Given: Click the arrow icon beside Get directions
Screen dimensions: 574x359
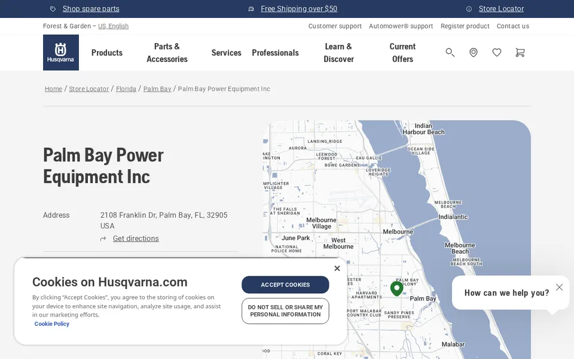Looking at the screenshot, I should (x=103, y=239).
